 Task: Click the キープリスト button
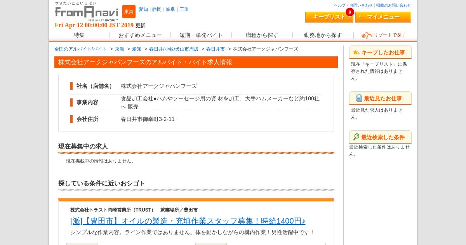coord(329,17)
